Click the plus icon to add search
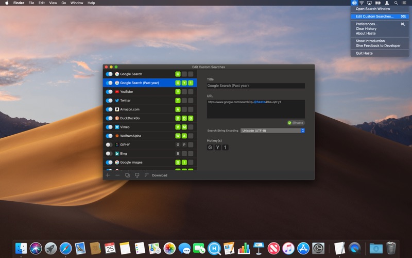This screenshot has height=258, width=412. (108, 175)
